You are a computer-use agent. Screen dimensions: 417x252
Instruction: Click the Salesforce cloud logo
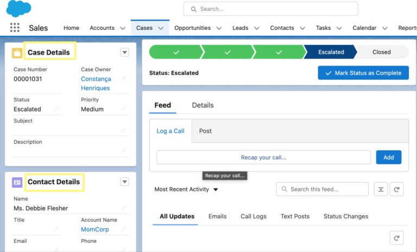[18, 8]
